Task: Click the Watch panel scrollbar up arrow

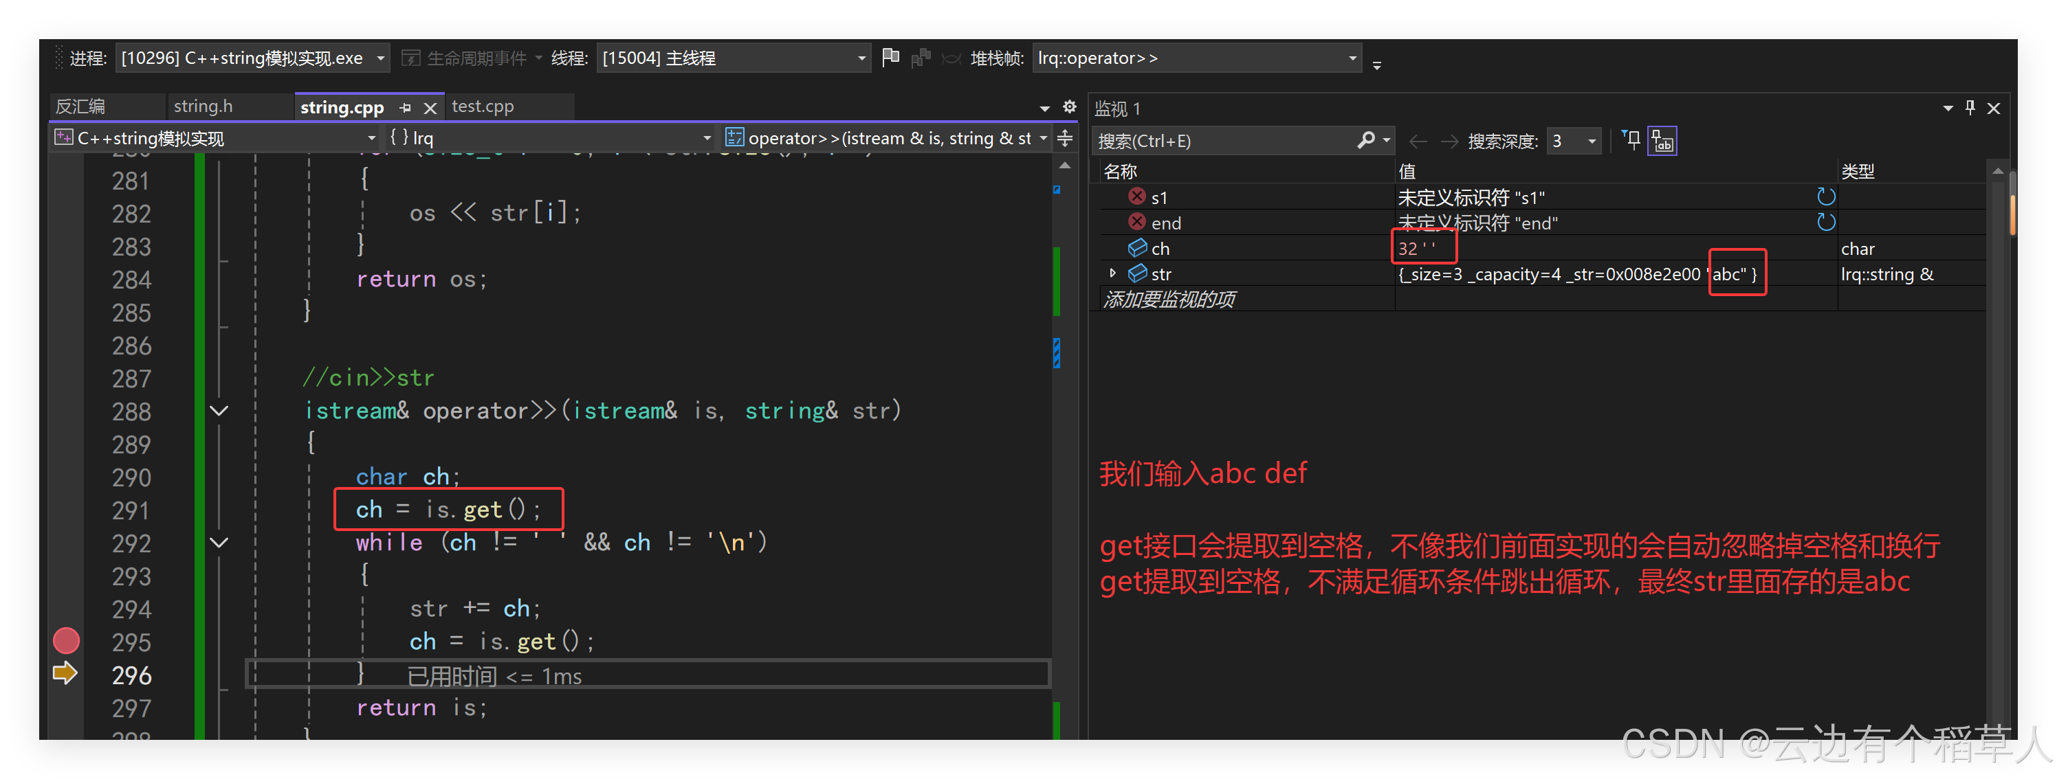Action: click(1997, 171)
